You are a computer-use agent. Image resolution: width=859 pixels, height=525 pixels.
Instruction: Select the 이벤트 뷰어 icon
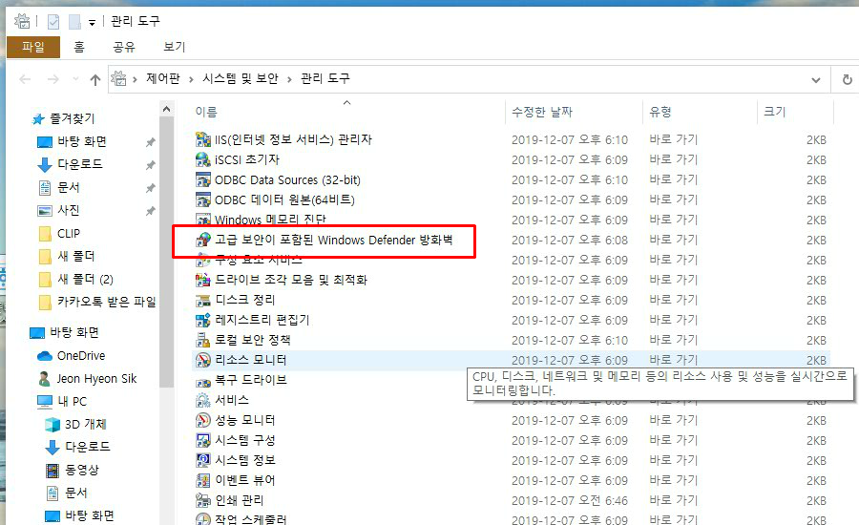click(203, 480)
